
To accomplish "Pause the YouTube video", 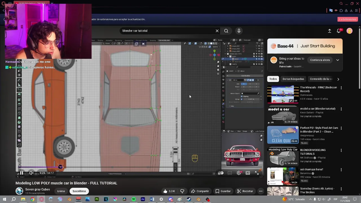I will 21,173.
